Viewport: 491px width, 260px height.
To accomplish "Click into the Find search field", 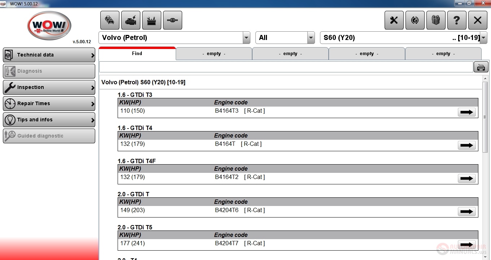I will (286, 67).
